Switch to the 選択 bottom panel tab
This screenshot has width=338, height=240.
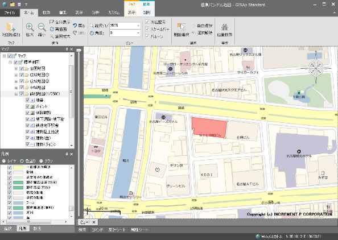pyautogui.click(x=7, y=229)
